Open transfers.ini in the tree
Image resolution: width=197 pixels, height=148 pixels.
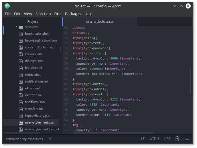pyautogui.click(x=34, y=109)
